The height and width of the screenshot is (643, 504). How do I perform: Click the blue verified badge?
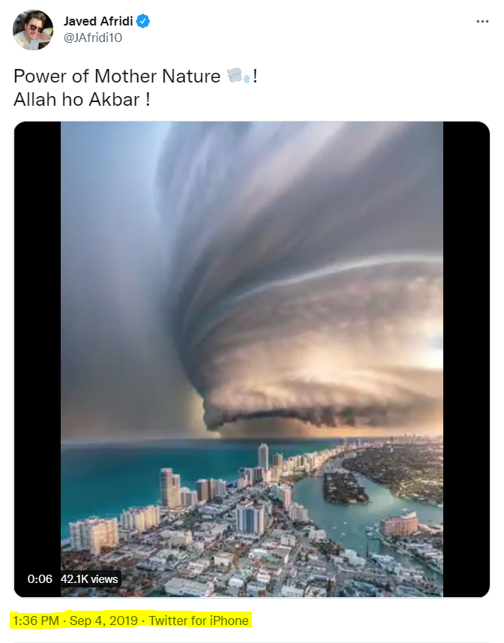(x=143, y=21)
